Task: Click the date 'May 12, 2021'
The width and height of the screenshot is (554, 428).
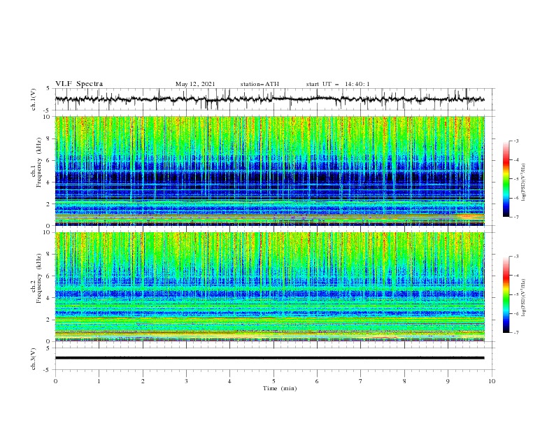Action: click(x=195, y=84)
